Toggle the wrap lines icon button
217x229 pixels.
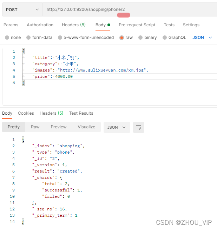tap(139, 127)
